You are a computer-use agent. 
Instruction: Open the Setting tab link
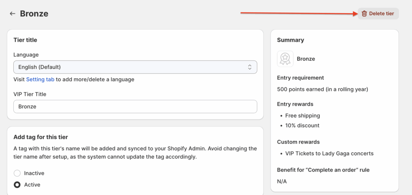coord(40,79)
